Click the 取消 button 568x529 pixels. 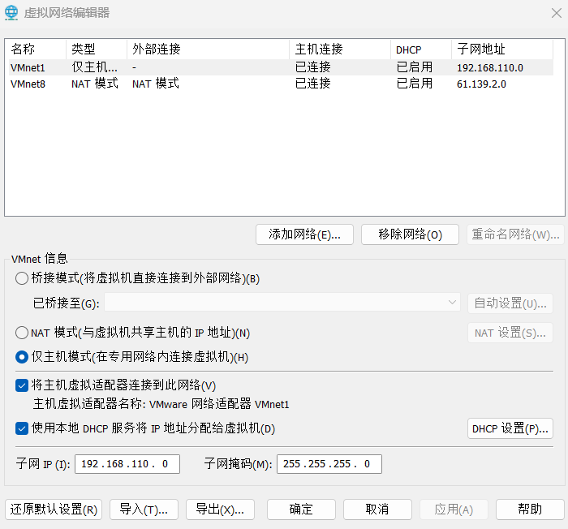pos(377,510)
